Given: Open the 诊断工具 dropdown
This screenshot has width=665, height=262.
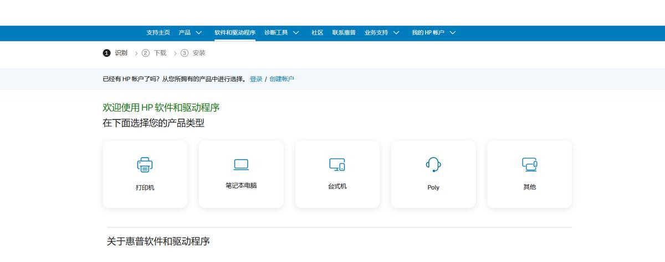Looking at the screenshot, I should pos(282,33).
